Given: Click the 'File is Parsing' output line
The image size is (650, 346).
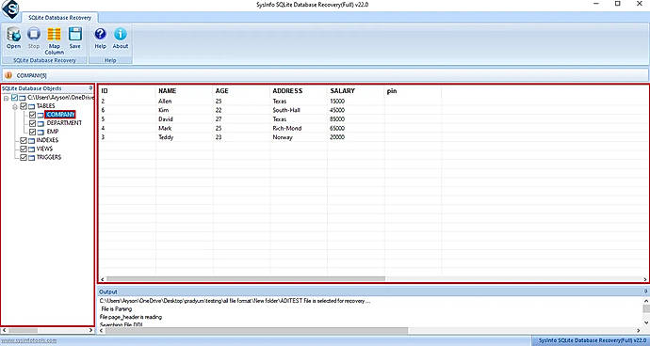Looking at the screenshot, I should (x=117, y=309).
